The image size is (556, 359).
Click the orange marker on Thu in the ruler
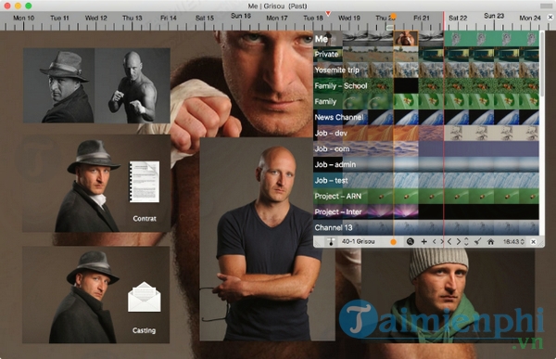(x=393, y=17)
